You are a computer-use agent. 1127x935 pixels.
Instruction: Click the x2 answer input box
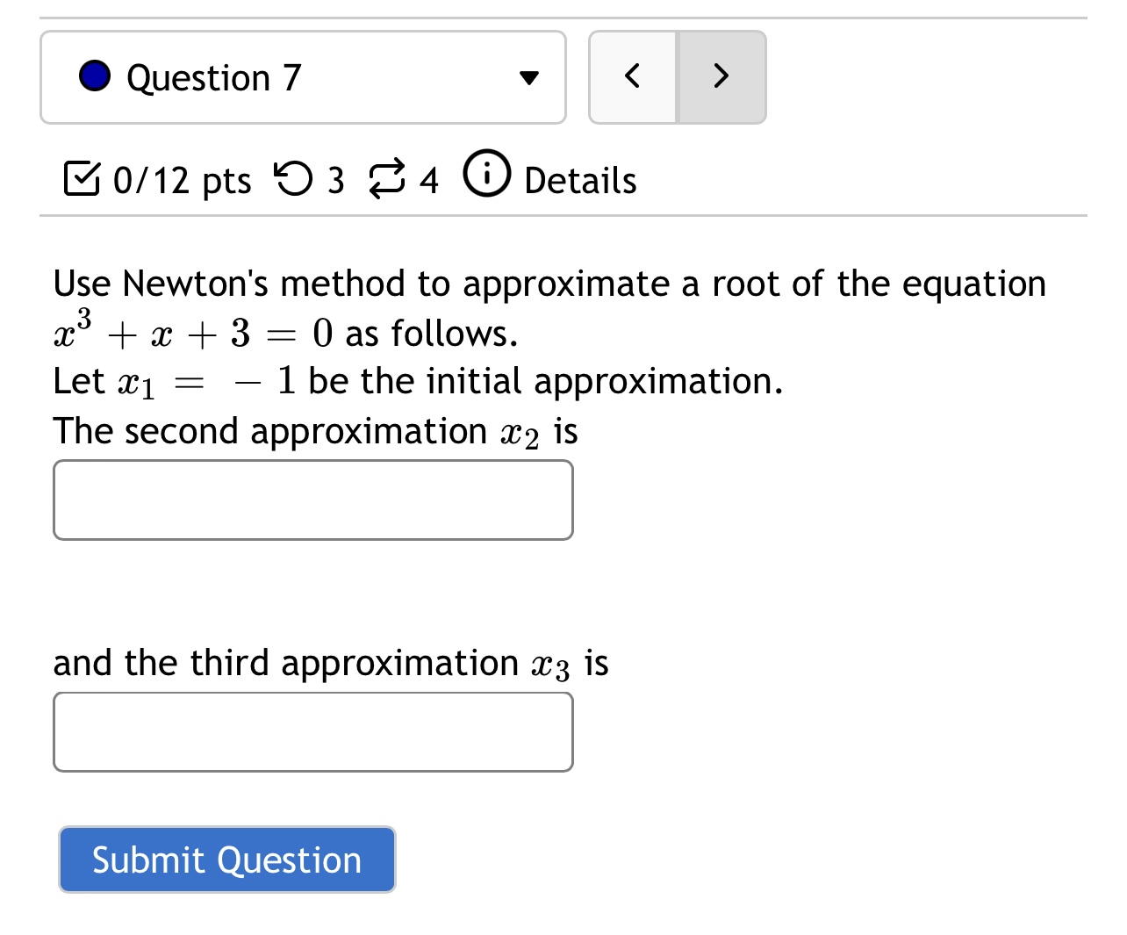312,499
